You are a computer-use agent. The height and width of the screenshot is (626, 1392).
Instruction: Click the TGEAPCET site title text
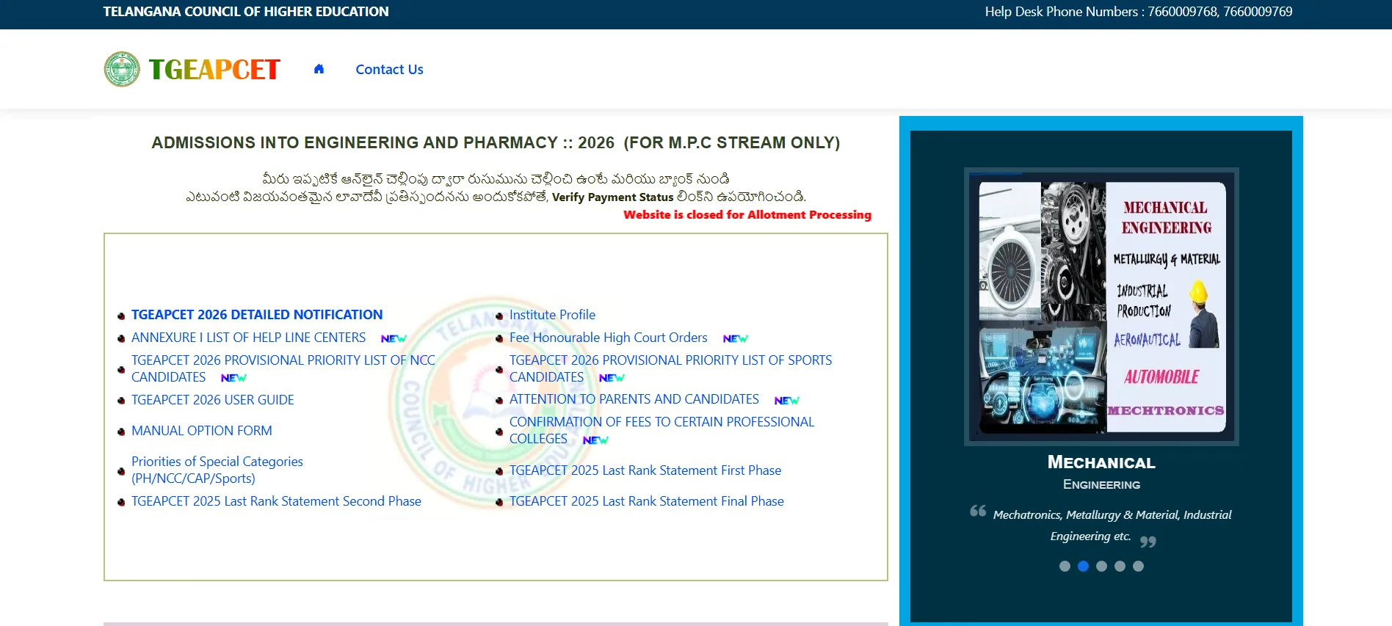click(x=214, y=70)
